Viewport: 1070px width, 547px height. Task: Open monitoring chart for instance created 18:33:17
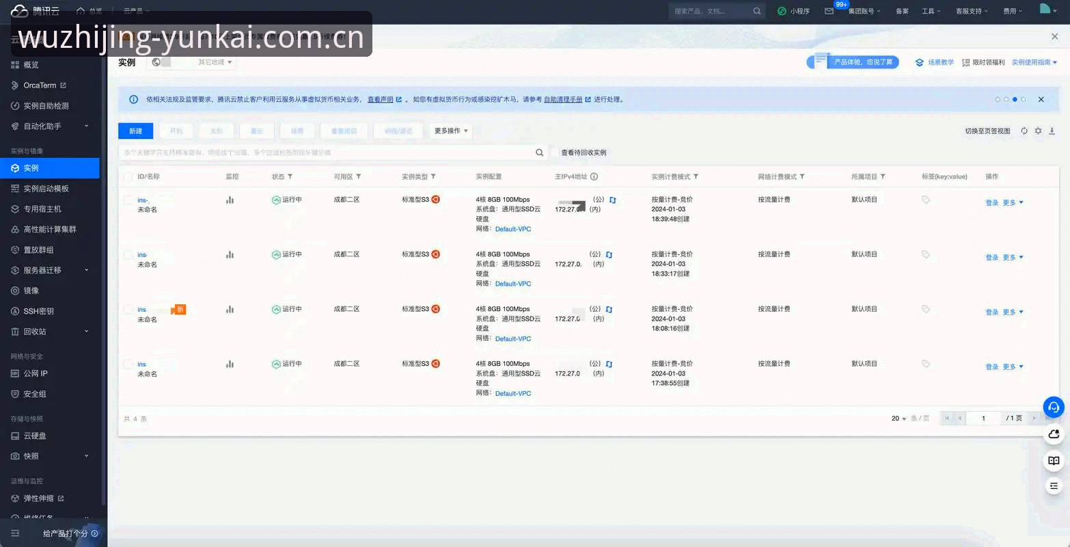(x=230, y=254)
